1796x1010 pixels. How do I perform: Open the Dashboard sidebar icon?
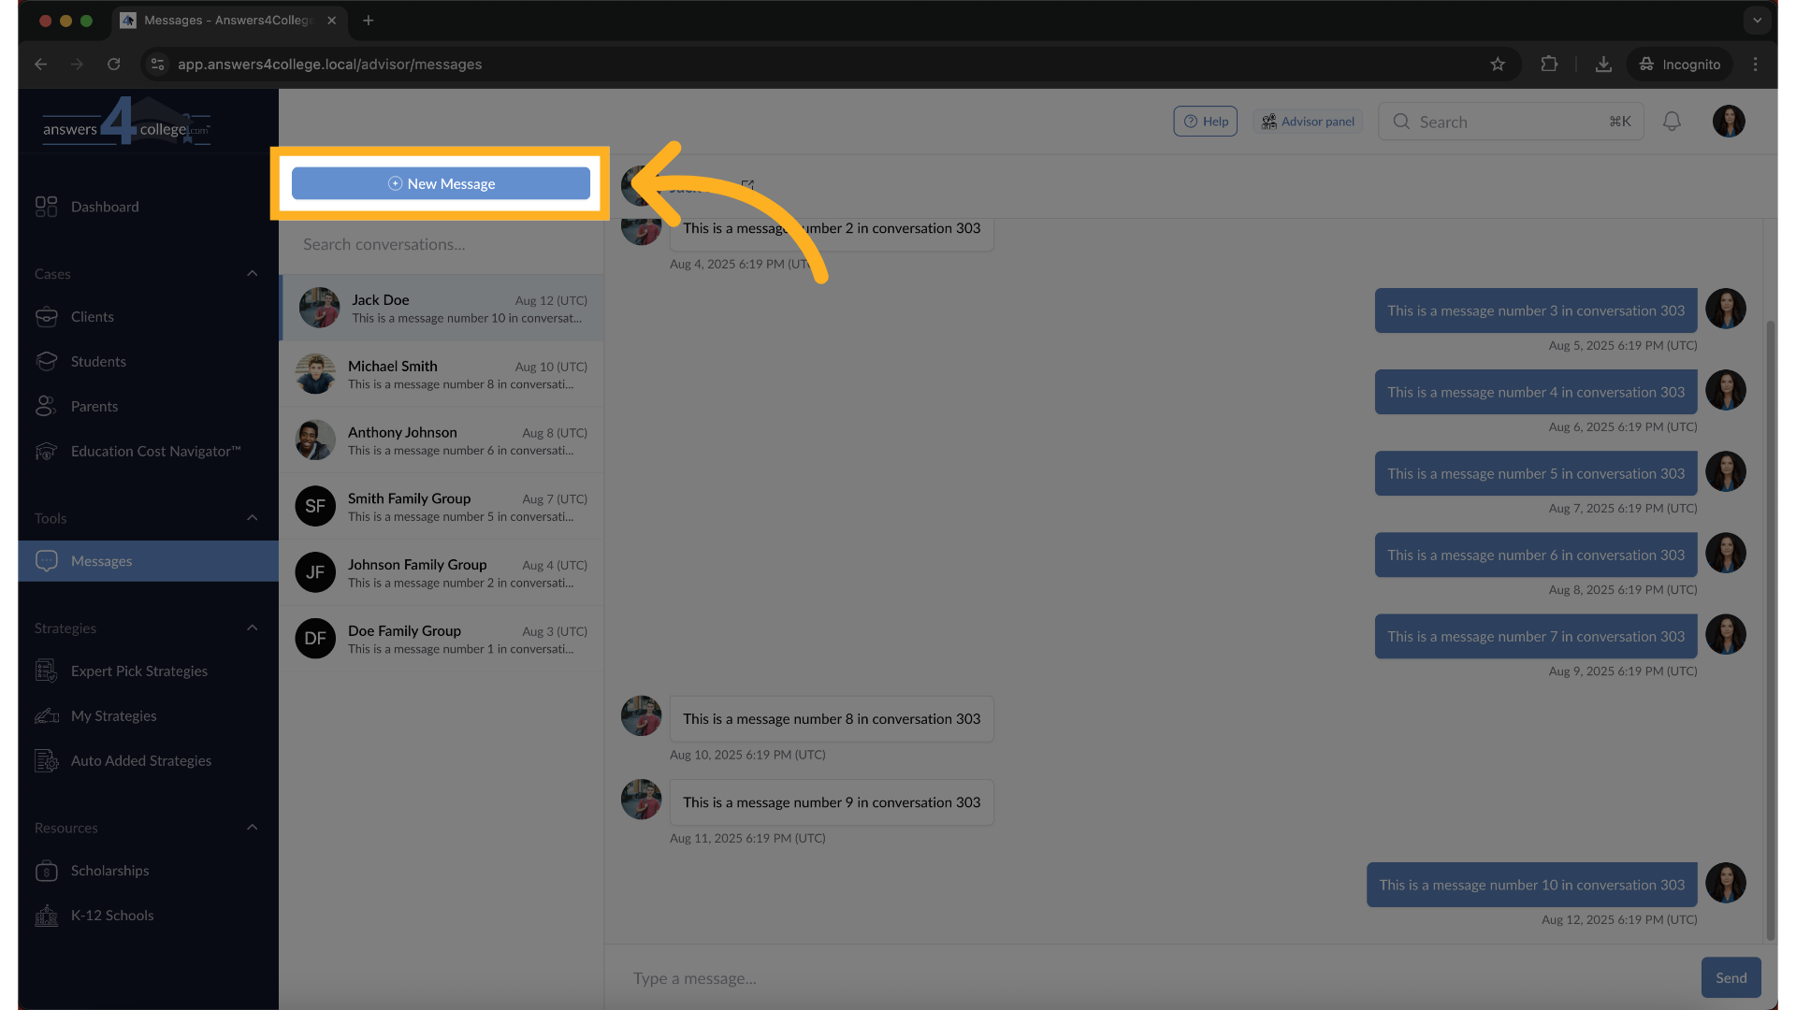pos(47,207)
